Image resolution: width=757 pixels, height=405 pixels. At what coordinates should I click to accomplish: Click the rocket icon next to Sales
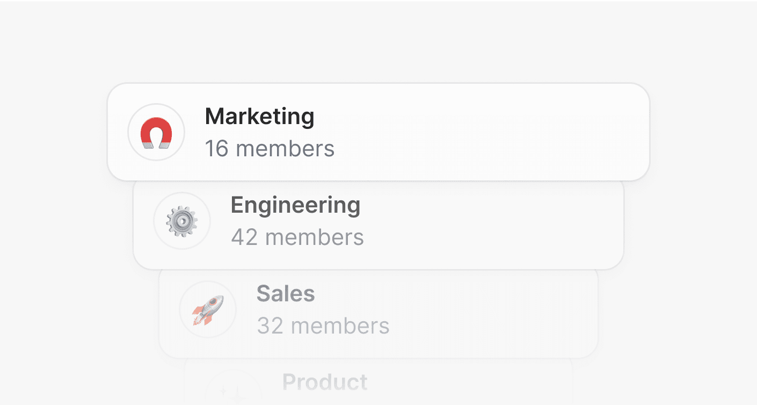coord(208,309)
